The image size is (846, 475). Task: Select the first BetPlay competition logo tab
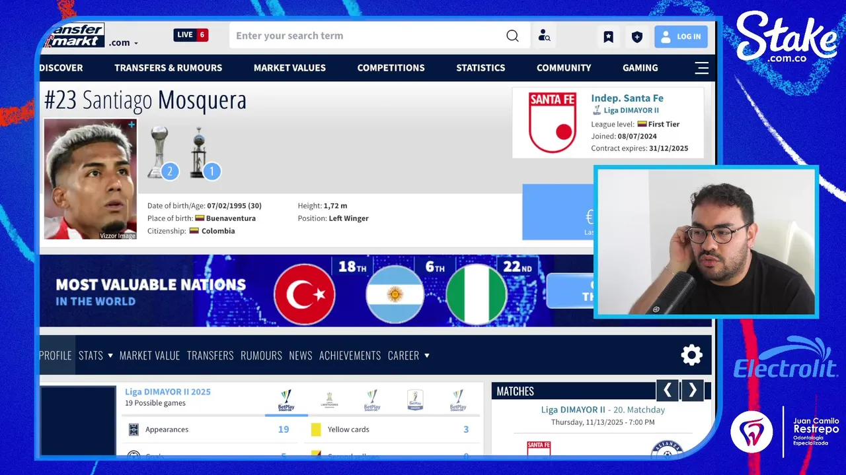pos(286,400)
